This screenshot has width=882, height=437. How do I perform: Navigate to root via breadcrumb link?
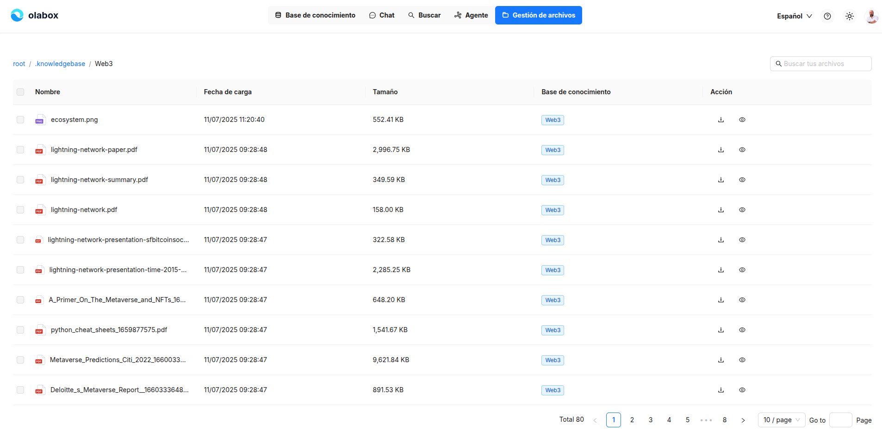pos(19,63)
